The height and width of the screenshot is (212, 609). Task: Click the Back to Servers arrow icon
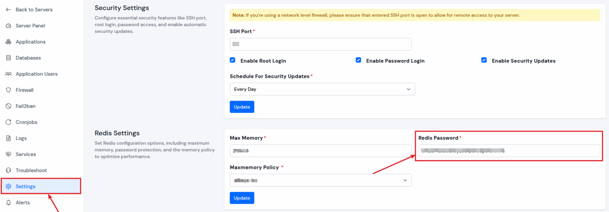[8, 9]
